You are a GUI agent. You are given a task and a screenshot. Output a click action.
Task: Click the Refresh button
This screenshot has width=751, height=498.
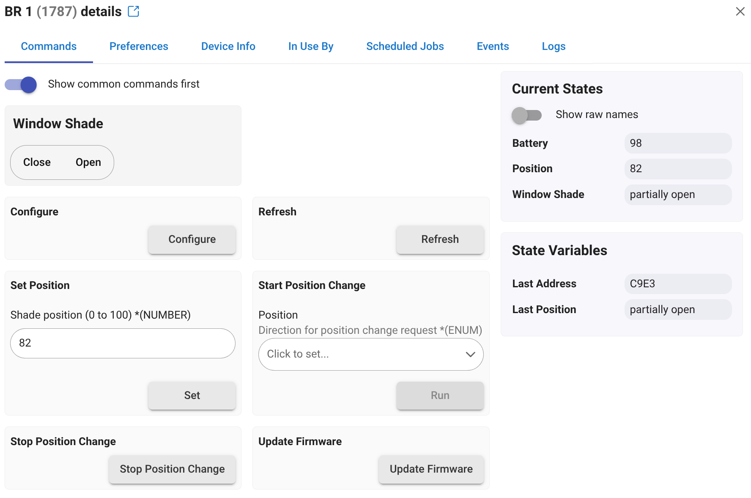[440, 239]
